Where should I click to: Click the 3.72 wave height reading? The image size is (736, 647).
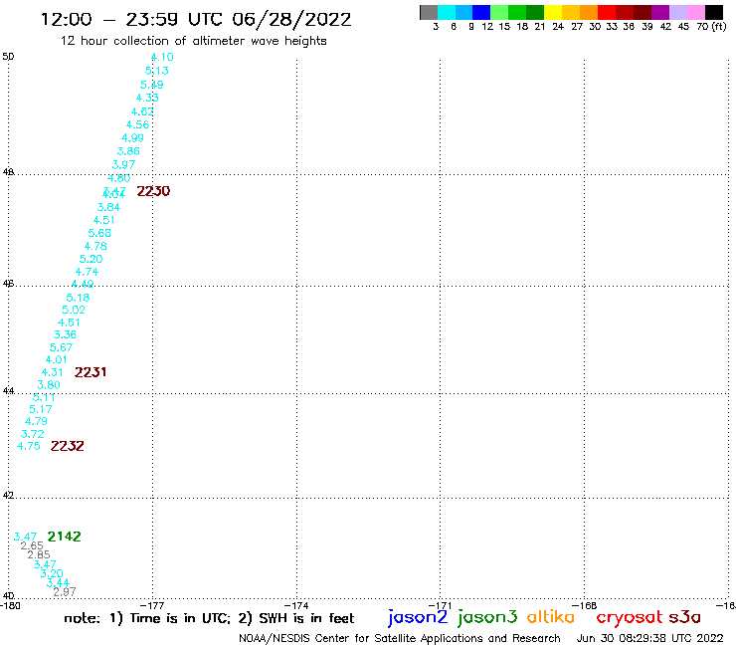(x=33, y=434)
